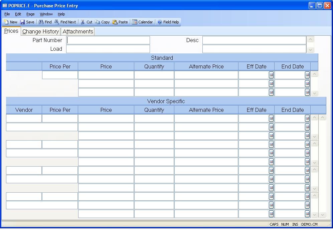Click the Copy toolbar icon
The width and height of the screenshot is (333, 230).
(x=98, y=22)
